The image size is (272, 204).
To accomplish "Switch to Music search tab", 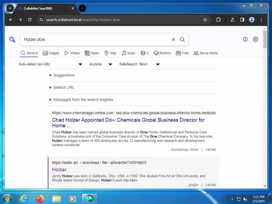I will click(x=128, y=53).
